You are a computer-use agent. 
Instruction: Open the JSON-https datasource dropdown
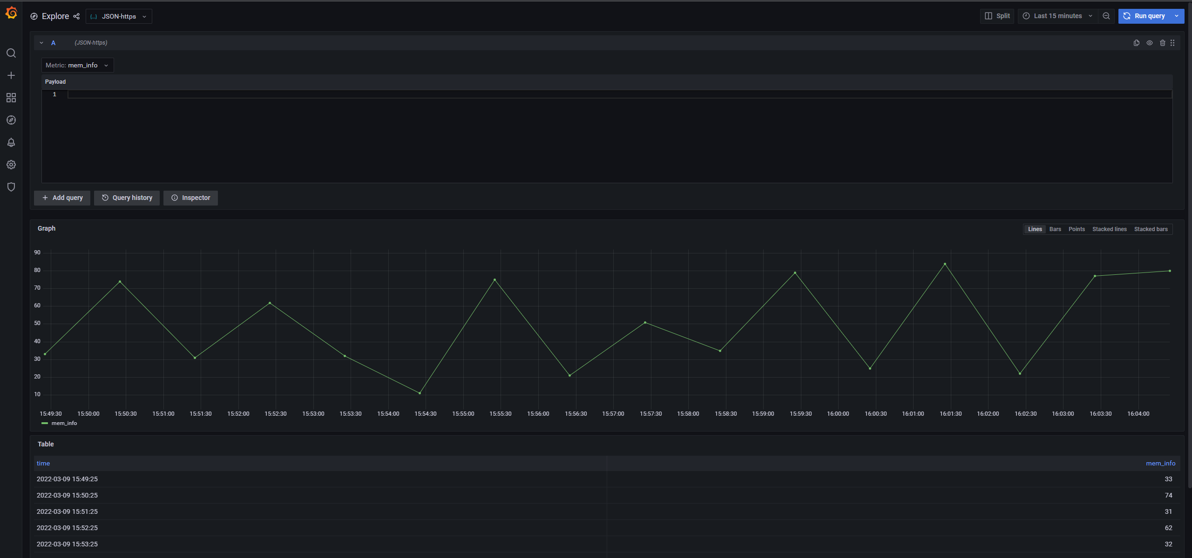119,16
